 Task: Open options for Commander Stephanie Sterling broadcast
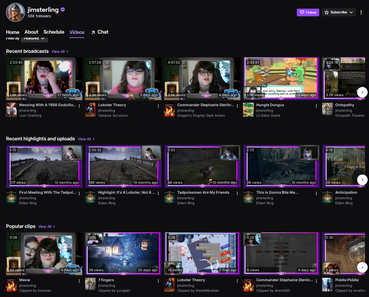237,106
